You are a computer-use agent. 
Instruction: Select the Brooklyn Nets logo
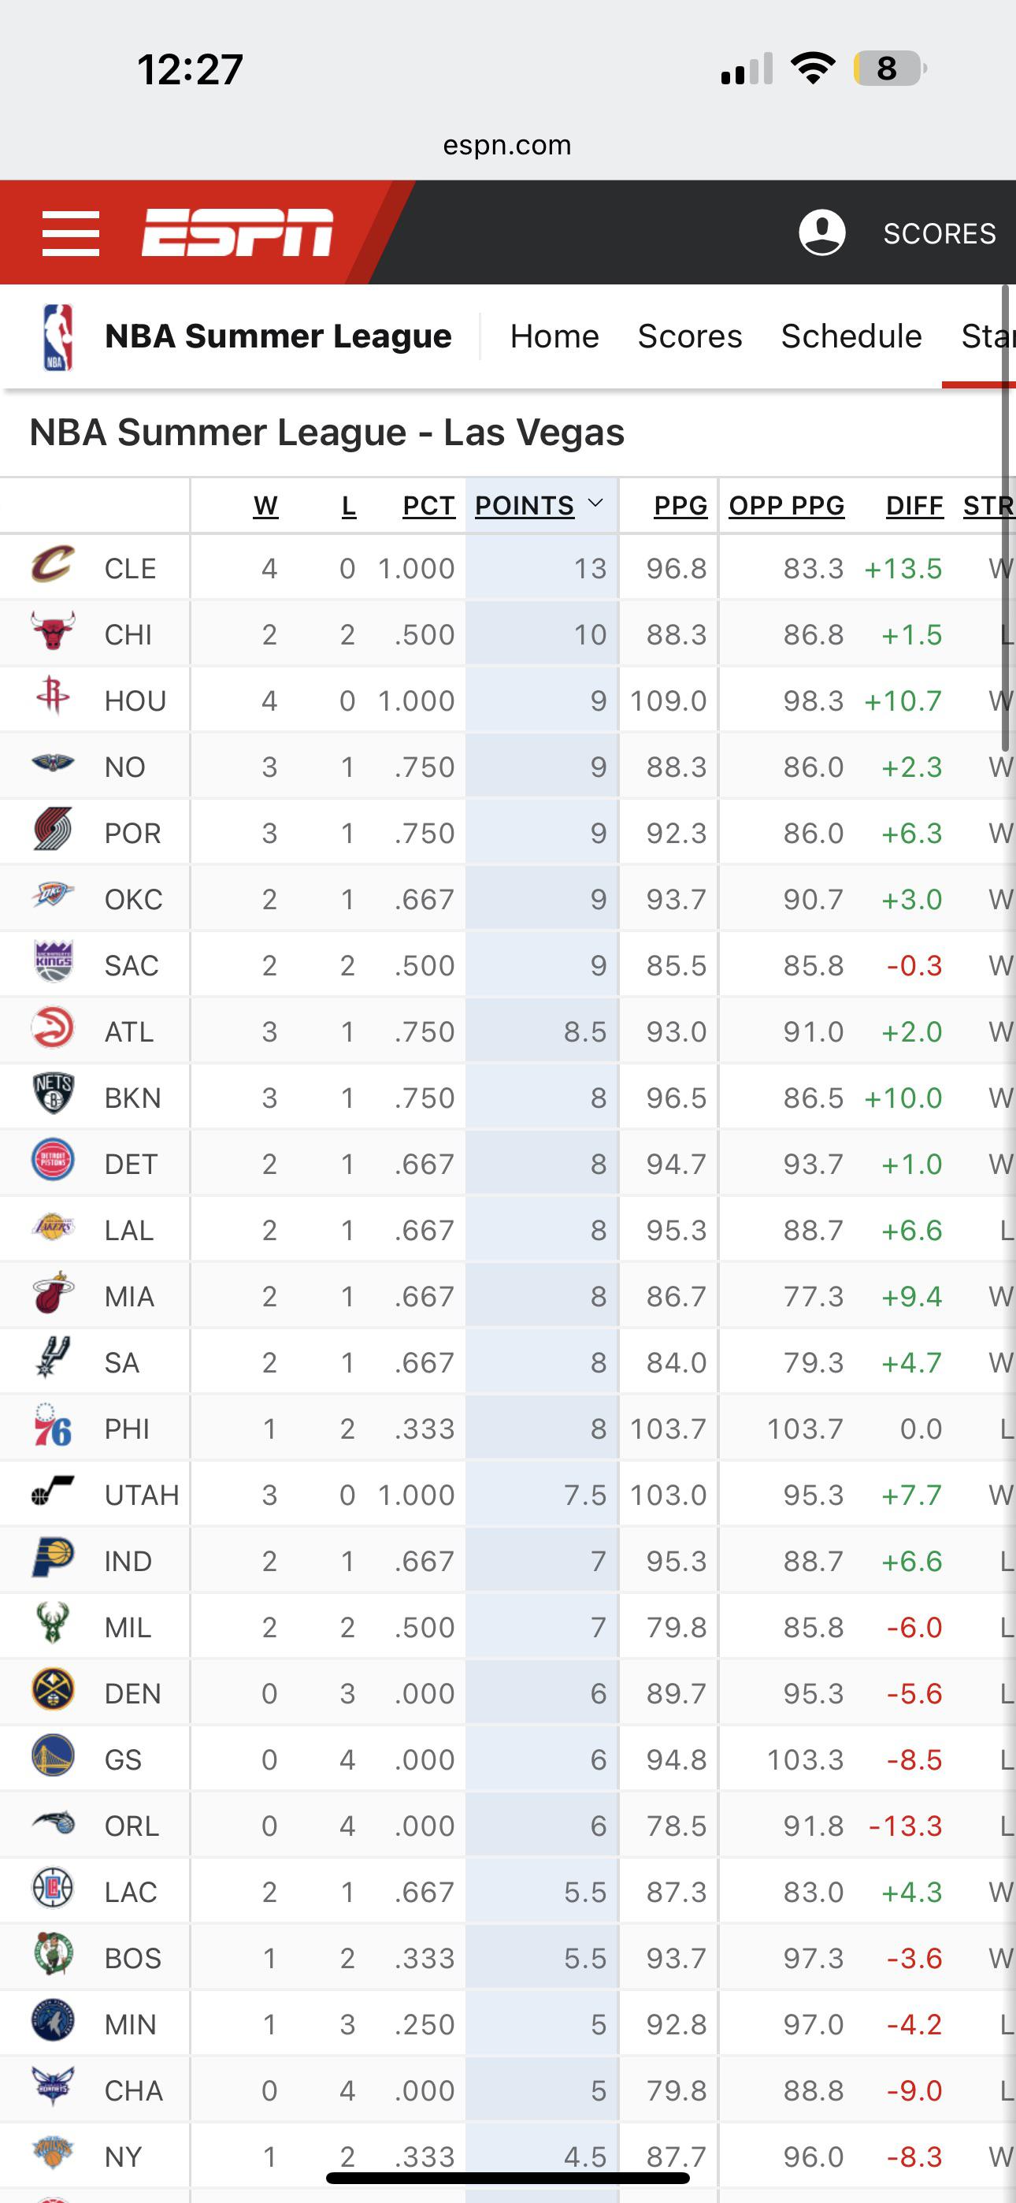point(53,1095)
